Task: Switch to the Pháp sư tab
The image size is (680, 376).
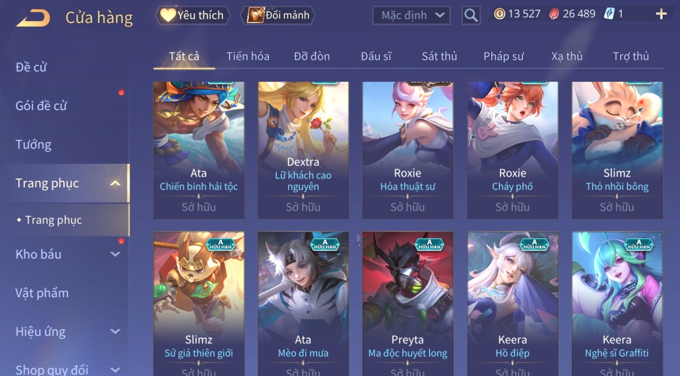Action: (x=503, y=56)
